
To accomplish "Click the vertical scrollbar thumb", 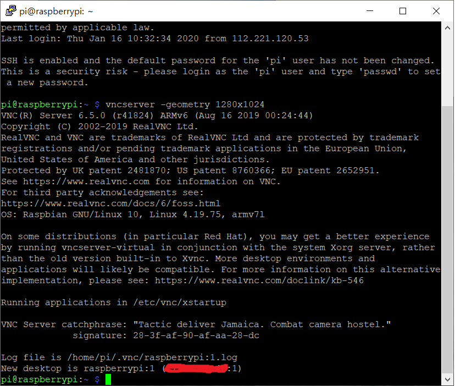I will pyautogui.click(x=447, y=240).
